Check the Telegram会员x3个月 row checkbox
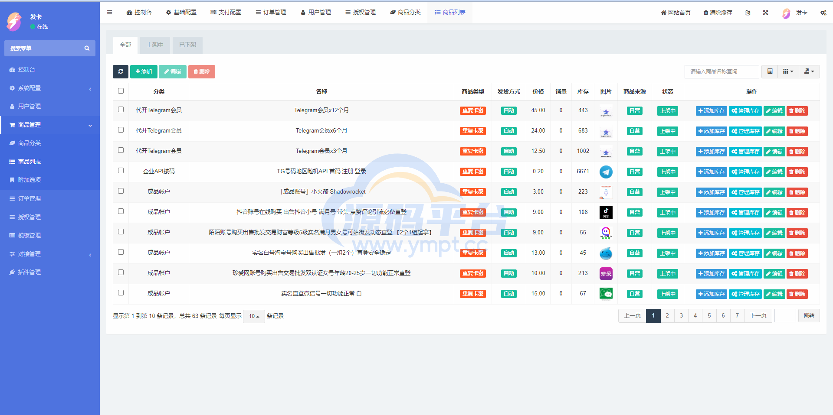833x415 pixels. point(121,150)
